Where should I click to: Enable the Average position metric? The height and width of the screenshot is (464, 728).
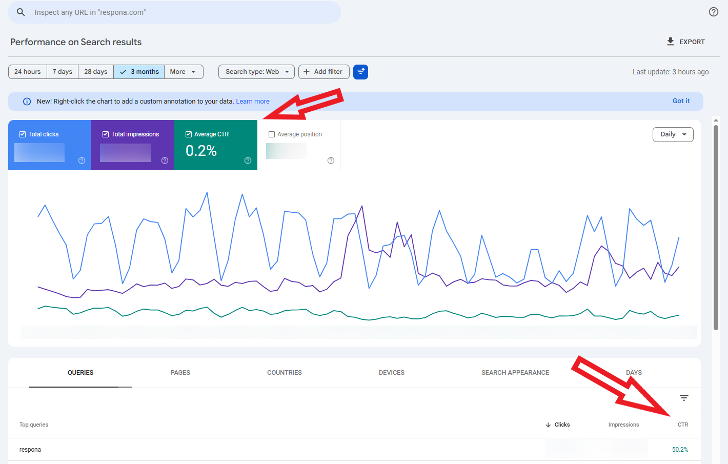[272, 134]
